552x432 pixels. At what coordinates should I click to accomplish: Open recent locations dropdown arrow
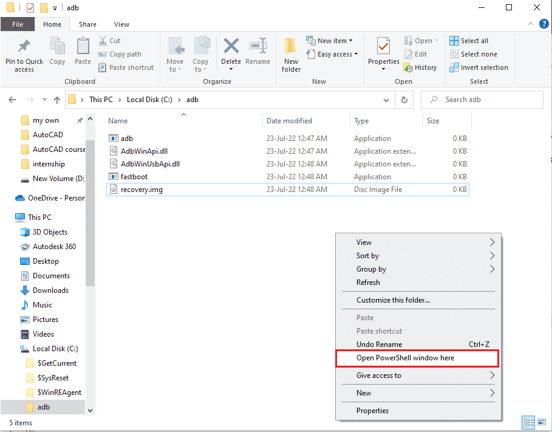tap(44, 100)
